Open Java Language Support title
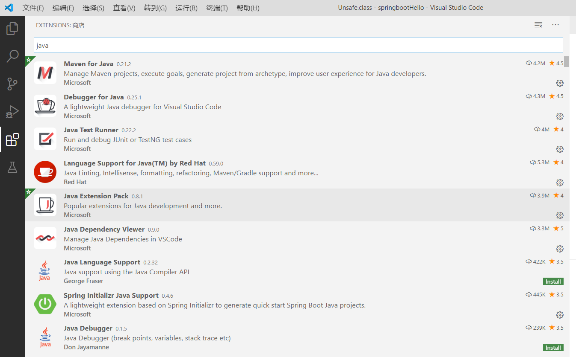This screenshot has width=576, height=357. click(102, 262)
